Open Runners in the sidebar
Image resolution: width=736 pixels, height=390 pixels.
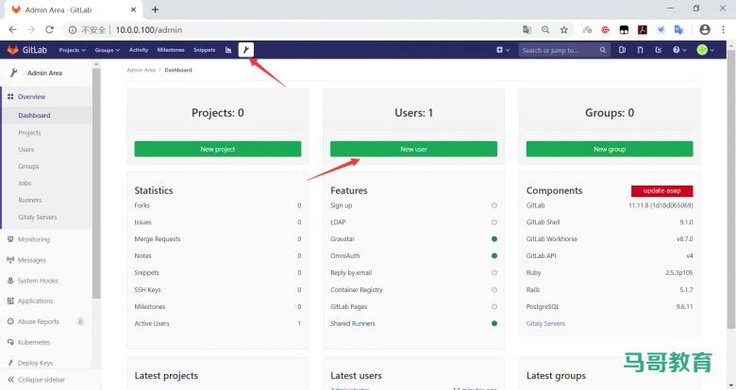pyautogui.click(x=30, y=200)
